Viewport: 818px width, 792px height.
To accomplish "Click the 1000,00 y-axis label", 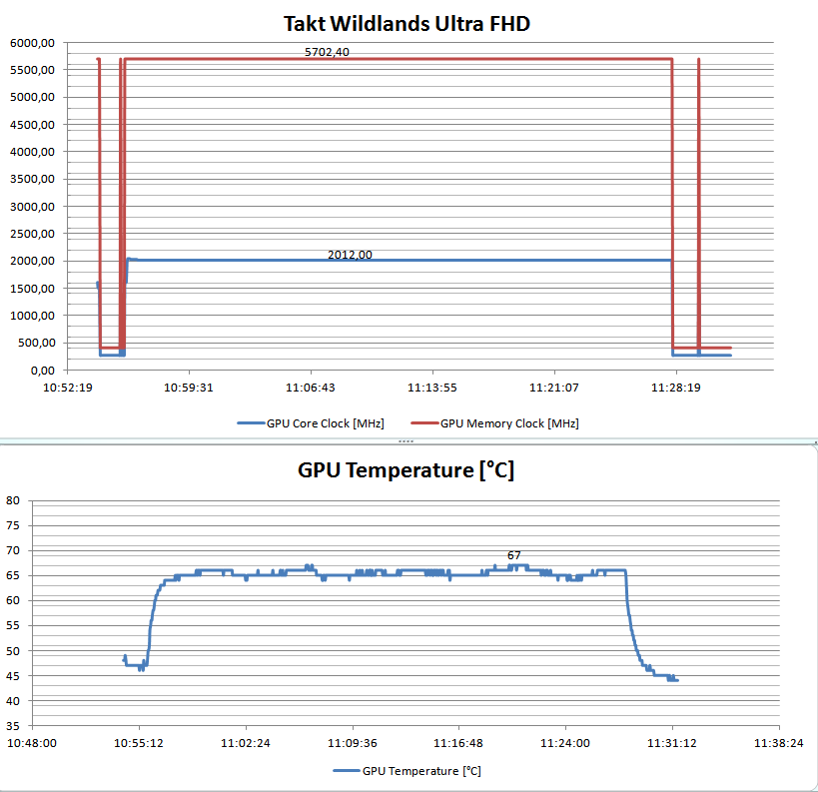I will (32, 316).
